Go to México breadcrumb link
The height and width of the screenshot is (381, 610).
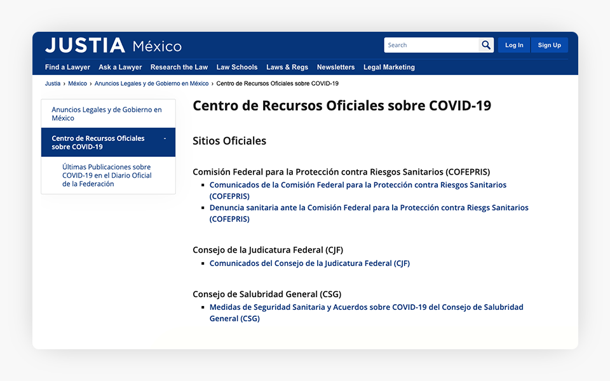point(78,84)
